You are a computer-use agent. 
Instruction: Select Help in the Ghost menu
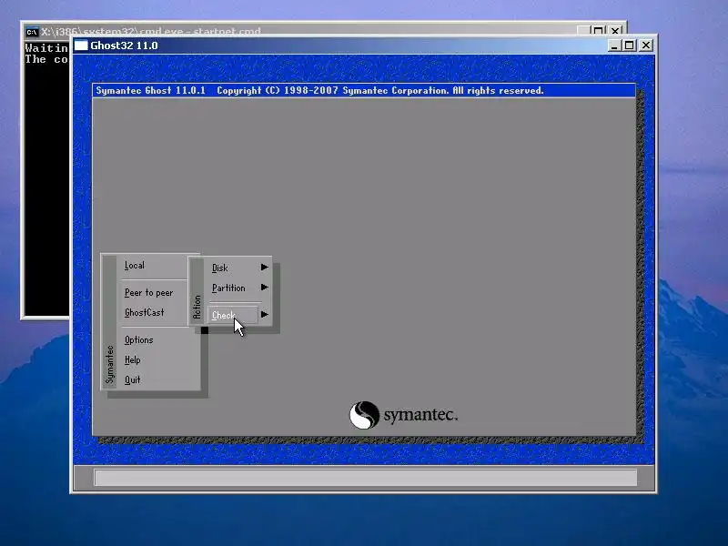[132, 359]
